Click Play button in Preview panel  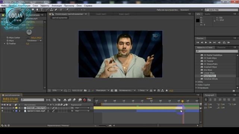[x=206, y=42]
